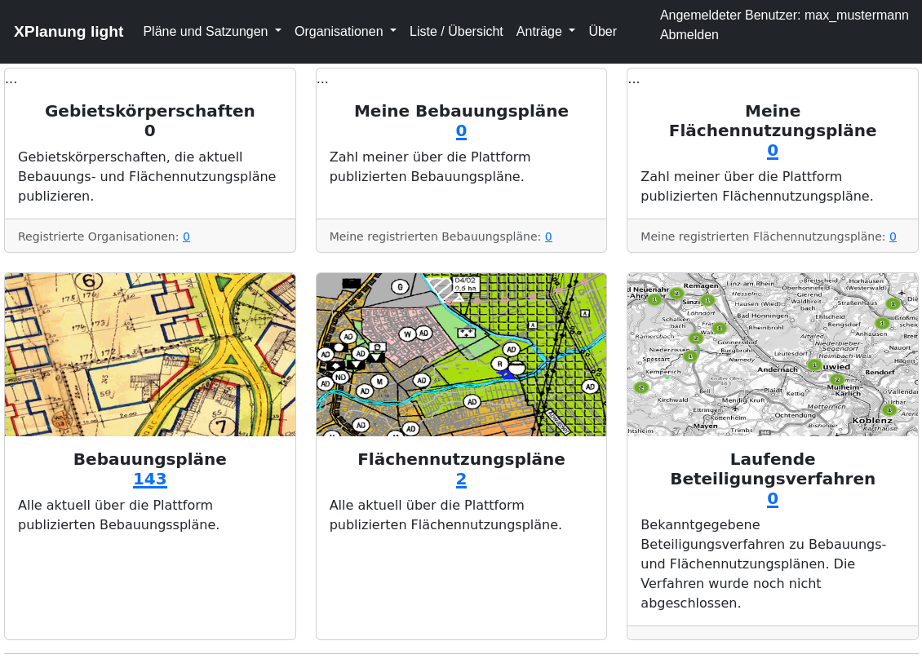
Task: Open the Über page from the menu
Action: pyautogui.click(x=602, y=31)
